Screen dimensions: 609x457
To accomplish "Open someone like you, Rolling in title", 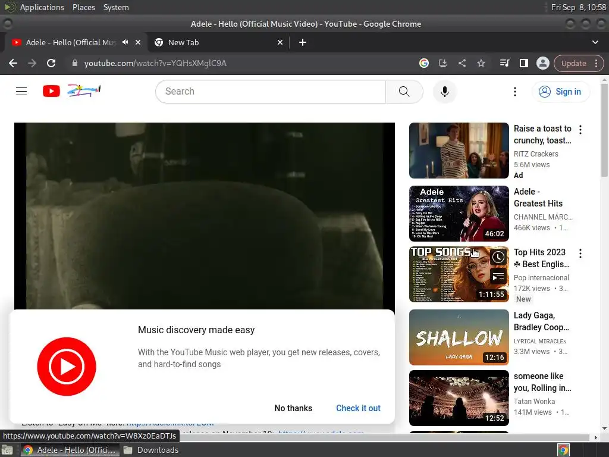I will 542,382.
